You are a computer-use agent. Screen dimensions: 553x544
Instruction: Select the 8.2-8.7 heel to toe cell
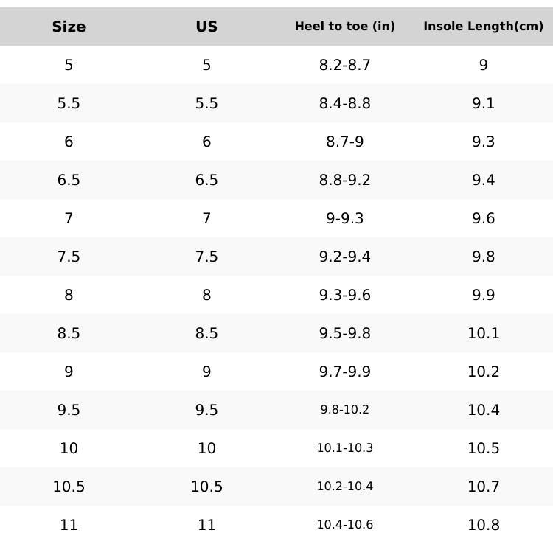point(344,65)
